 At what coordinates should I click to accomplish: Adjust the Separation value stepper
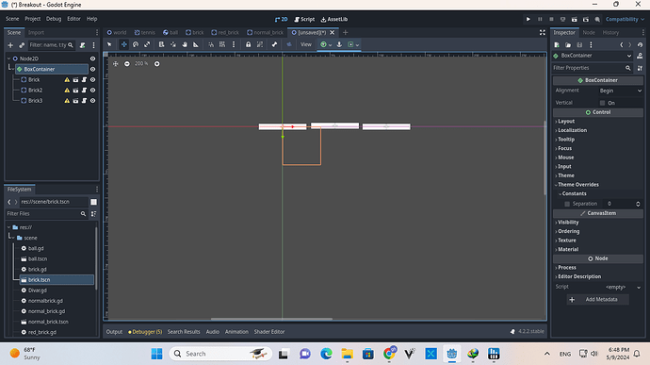click(638, 204)
